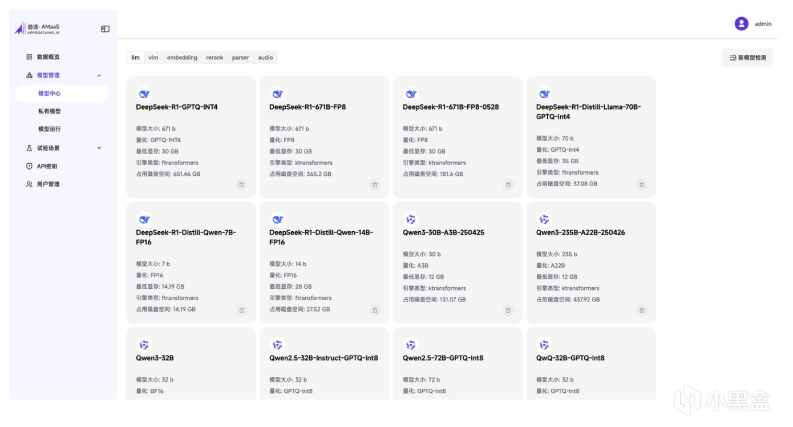Click the '最低显存: 14.19 GB' line

click(x=160, y=287)
